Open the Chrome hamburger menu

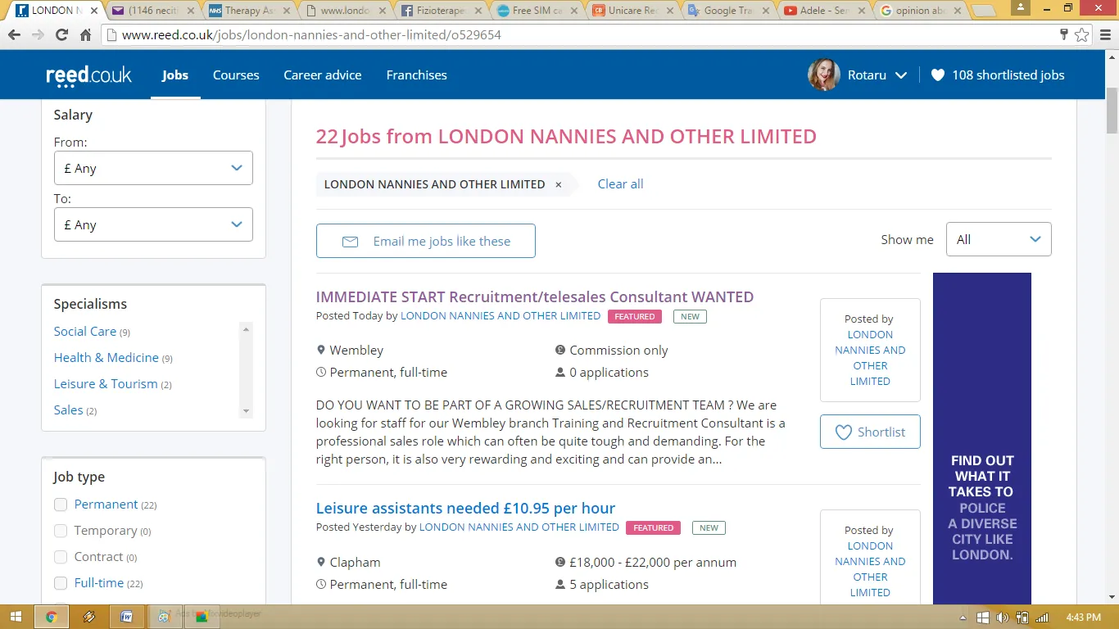tap(1104, 35)
